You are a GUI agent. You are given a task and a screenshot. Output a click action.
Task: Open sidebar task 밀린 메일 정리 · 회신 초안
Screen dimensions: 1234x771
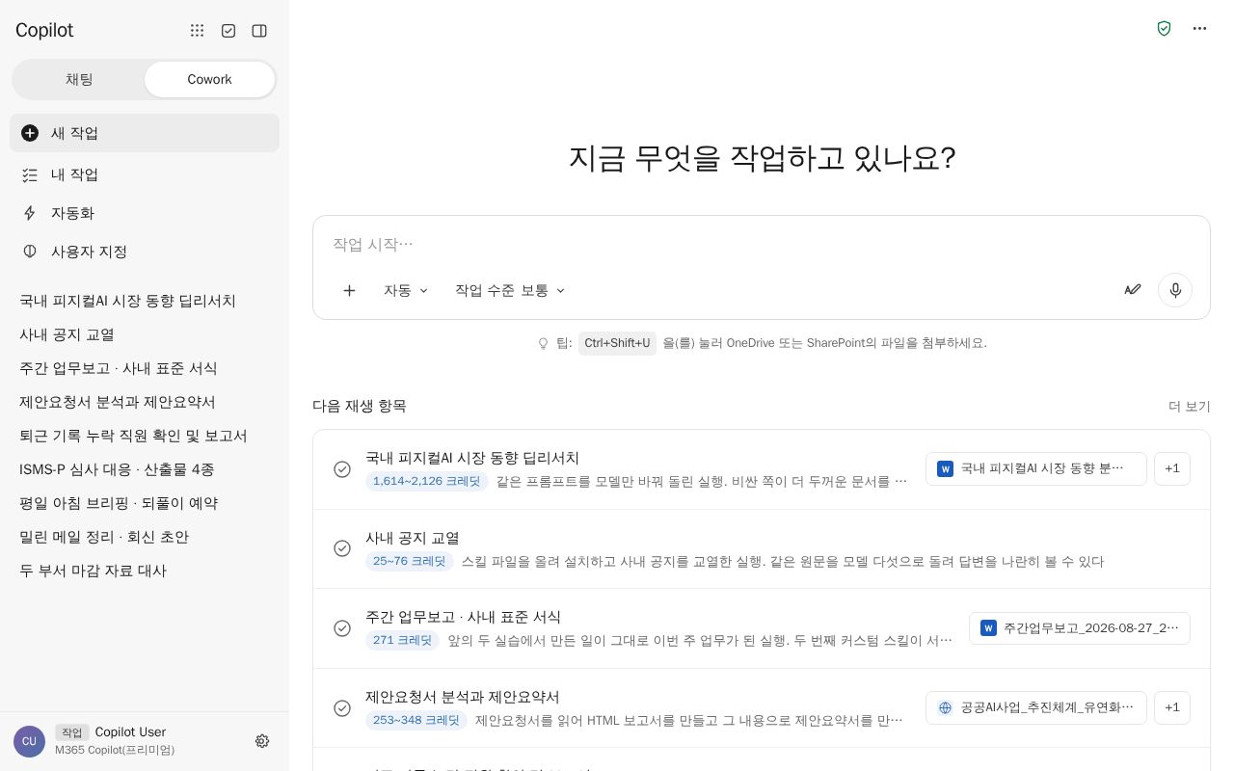(x=145, y=537)
